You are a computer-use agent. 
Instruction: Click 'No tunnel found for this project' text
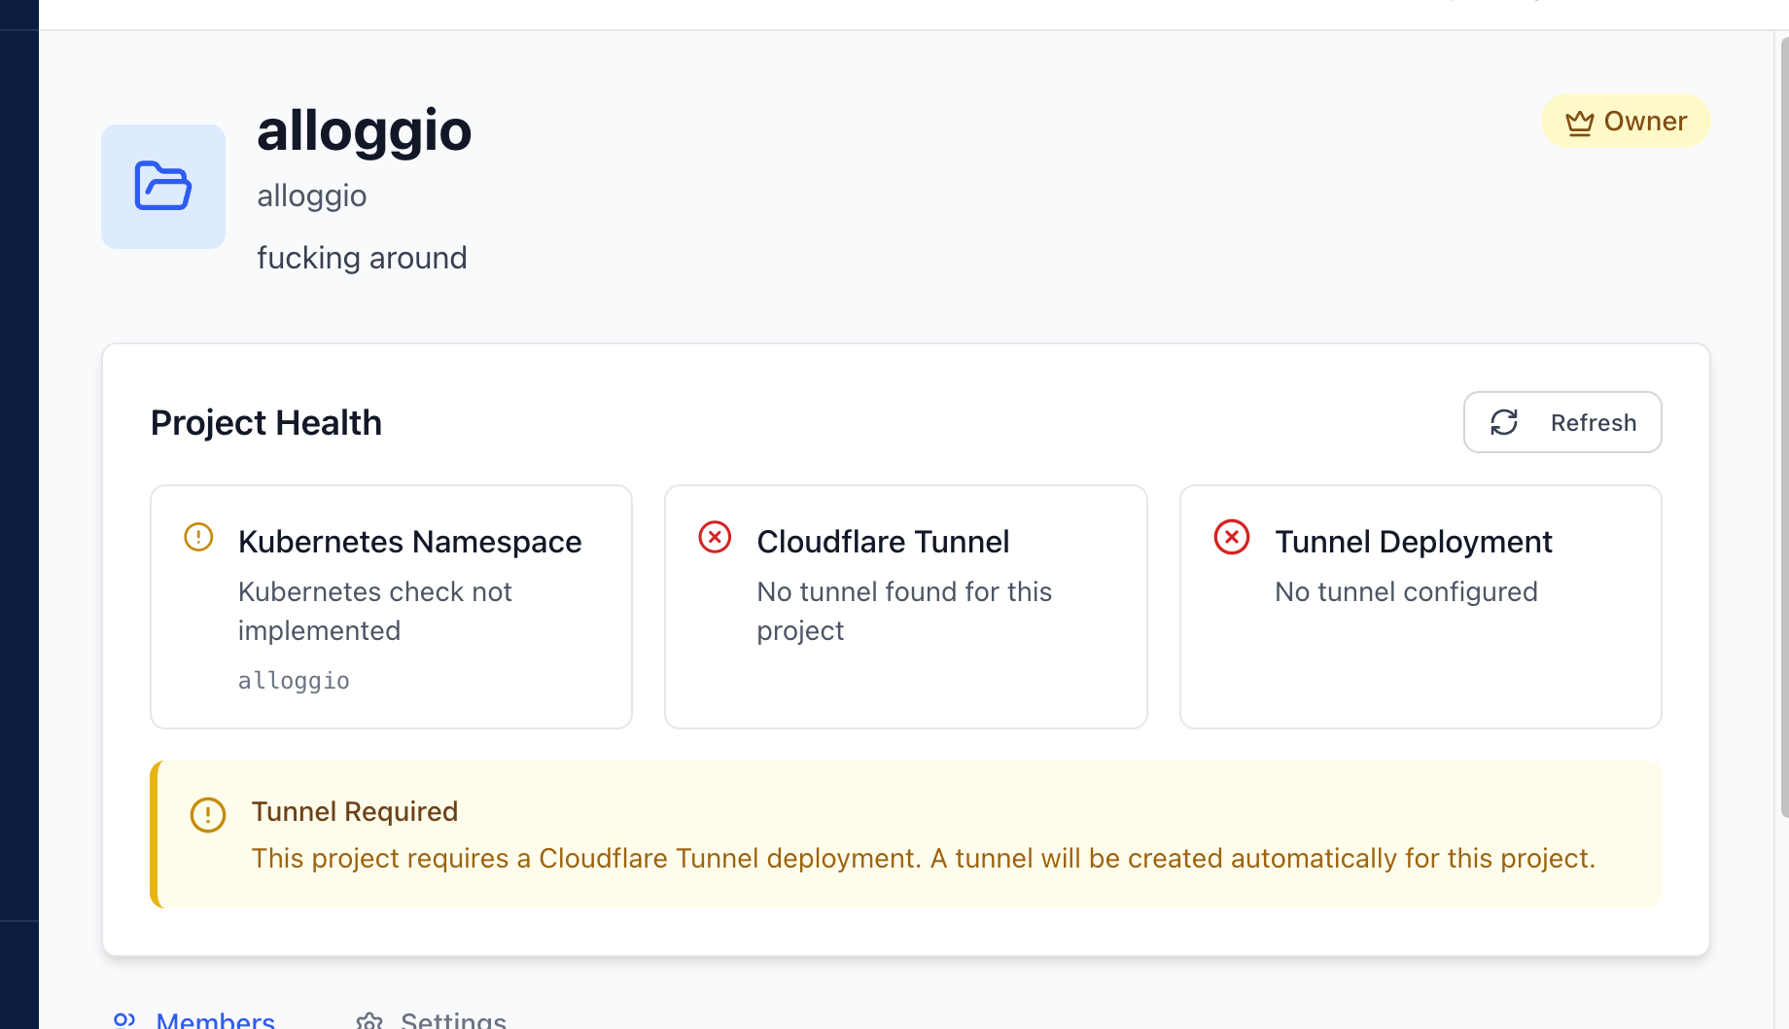(x=904, y=611)
